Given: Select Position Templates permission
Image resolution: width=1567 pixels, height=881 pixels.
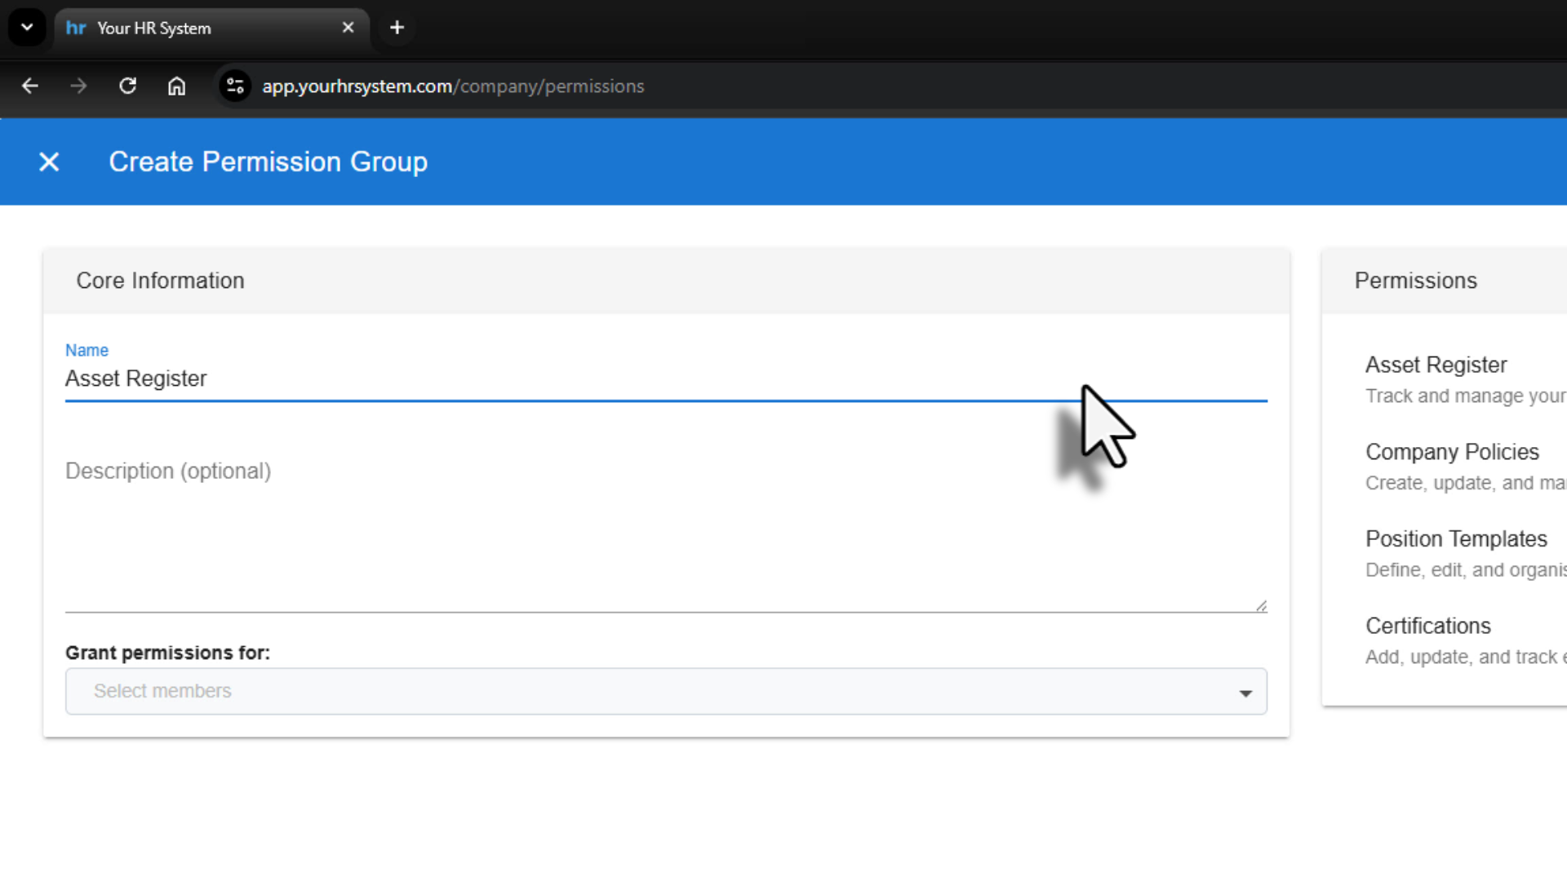Looking at the screenshot, I should 1456,539.
